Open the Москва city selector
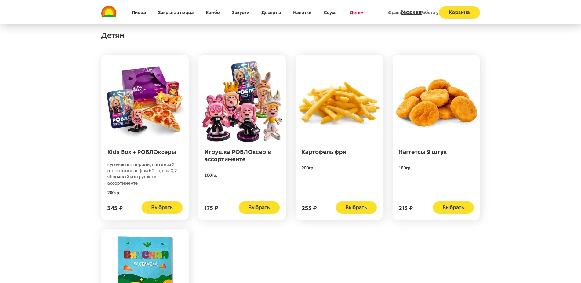This screenshot has width=581, height=283. (411, 12)
